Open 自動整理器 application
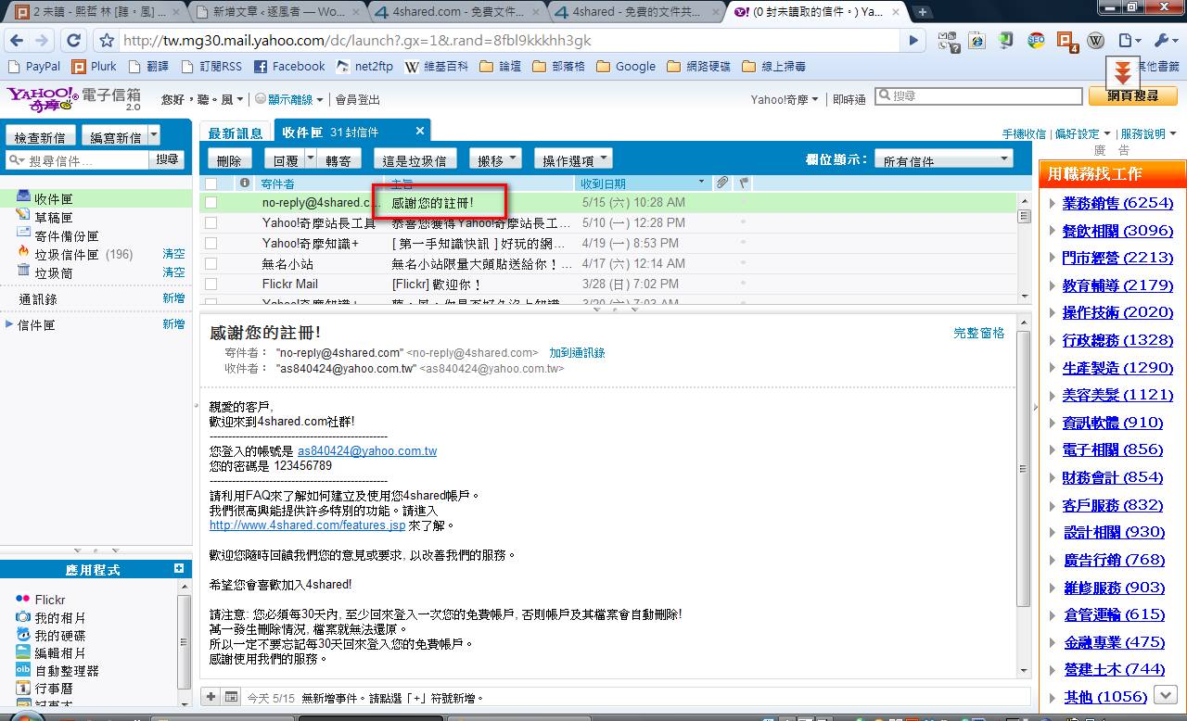Screen dimensions: 1187x721 click(x=57, y=670)
